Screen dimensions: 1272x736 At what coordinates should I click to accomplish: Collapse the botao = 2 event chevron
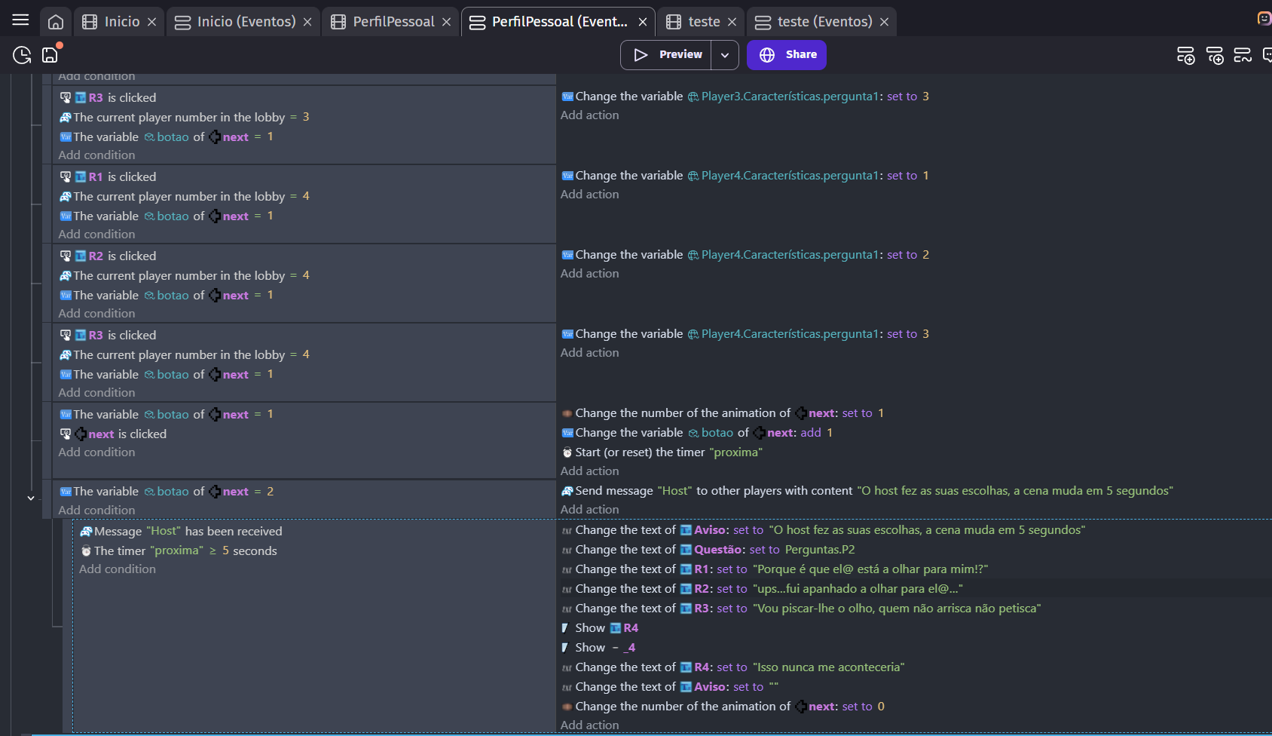[x=31, y=498]
